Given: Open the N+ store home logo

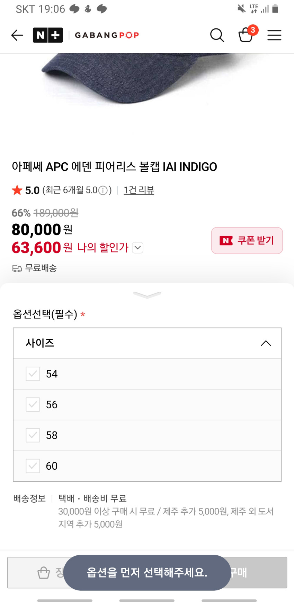Looking at the screenshot, I should (x=48, y=35).
